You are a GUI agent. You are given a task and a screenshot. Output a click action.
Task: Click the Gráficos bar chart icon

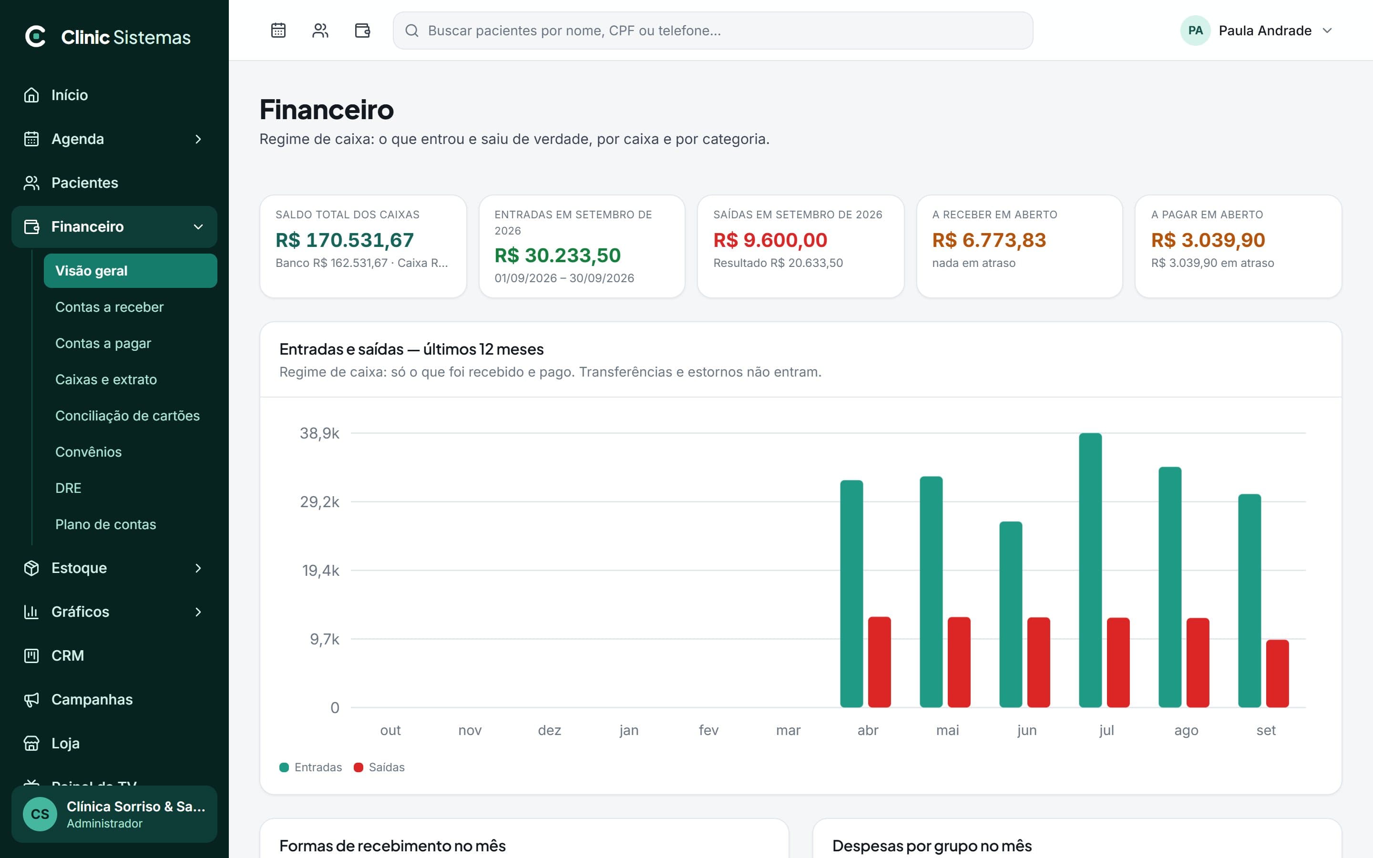[x=32, y=612]
